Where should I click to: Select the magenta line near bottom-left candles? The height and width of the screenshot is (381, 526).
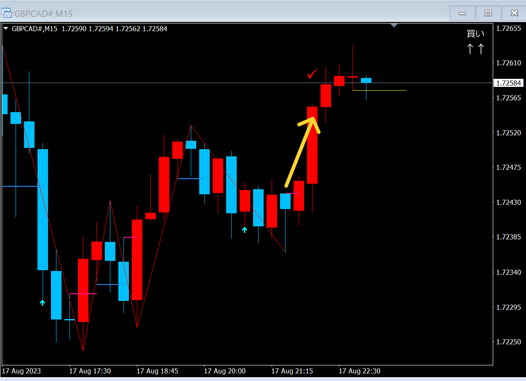tap(83, 294)
